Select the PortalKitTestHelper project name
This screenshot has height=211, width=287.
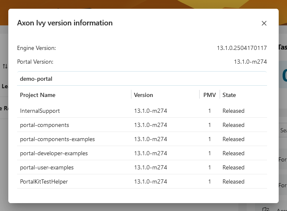pyautogui.click(x=44, y=181)
